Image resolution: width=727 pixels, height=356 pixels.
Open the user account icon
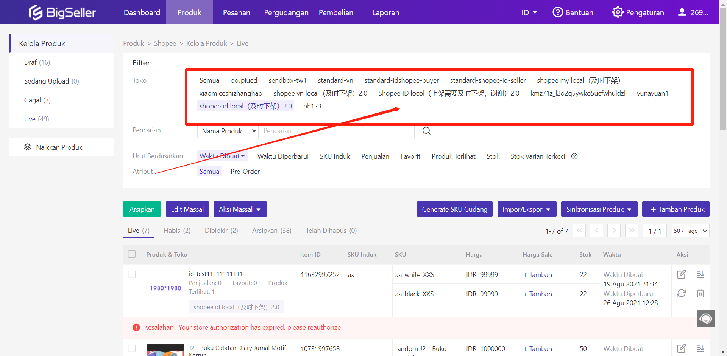682,12
